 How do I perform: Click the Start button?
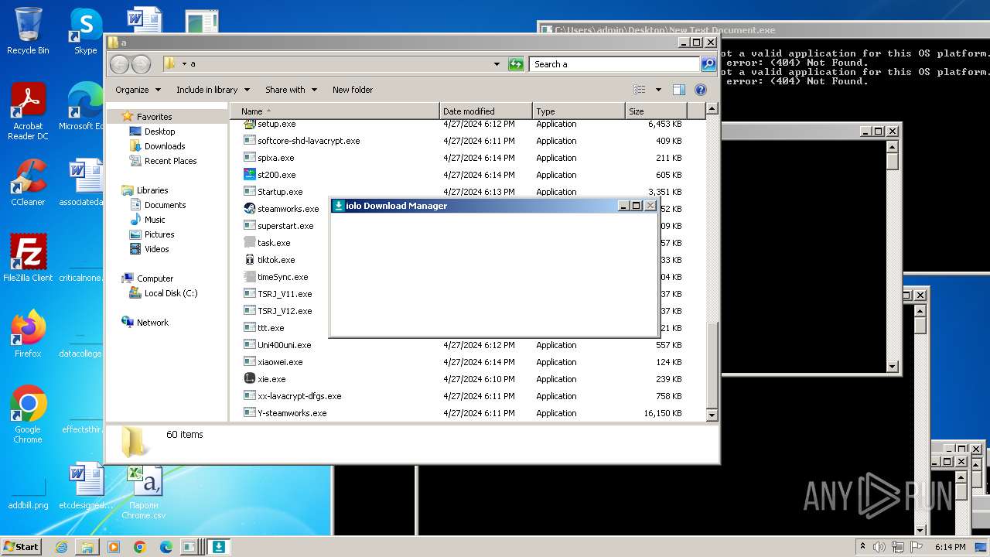pos(21,547)
